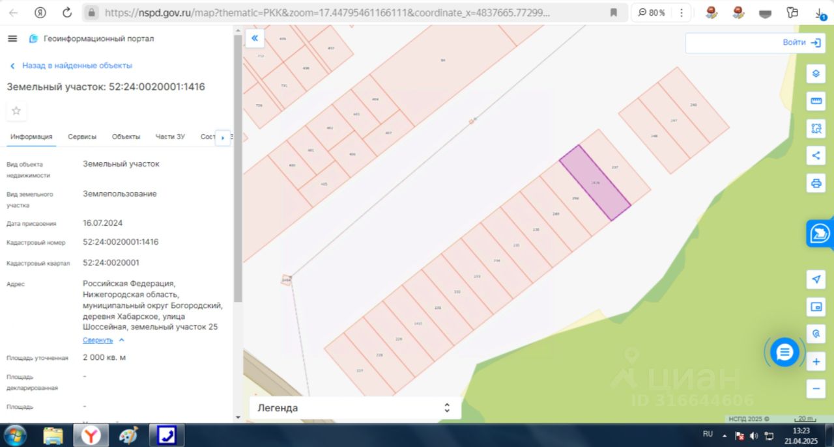
Task: Activate the area selection search tool
Action: (x=816, y=128)
